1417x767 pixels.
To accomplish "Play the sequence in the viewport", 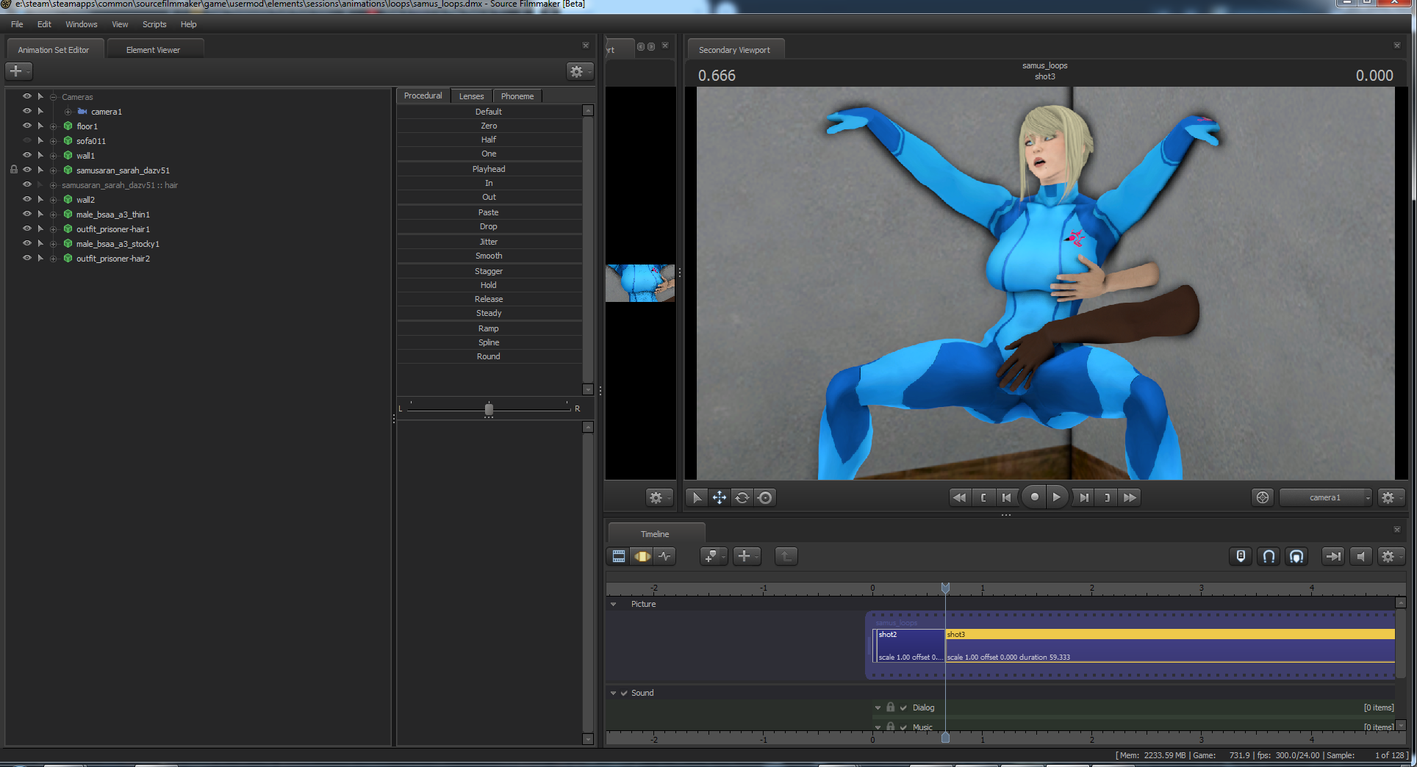I will [1057, 497].
